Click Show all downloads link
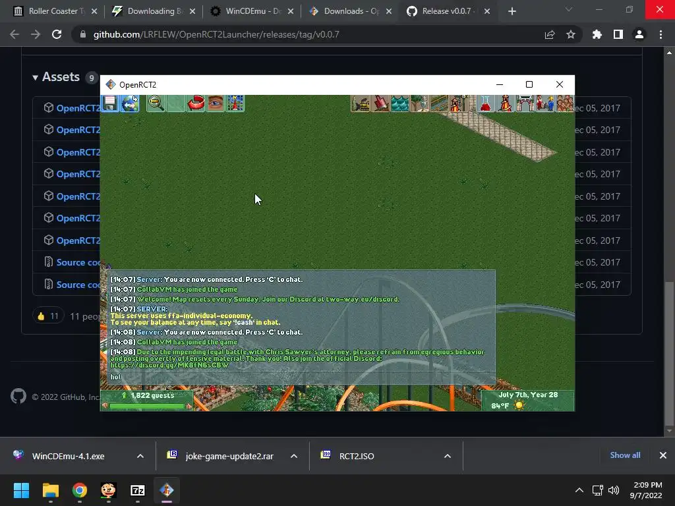This screenshot has height=506, width=675. click(x=625, y=455)
